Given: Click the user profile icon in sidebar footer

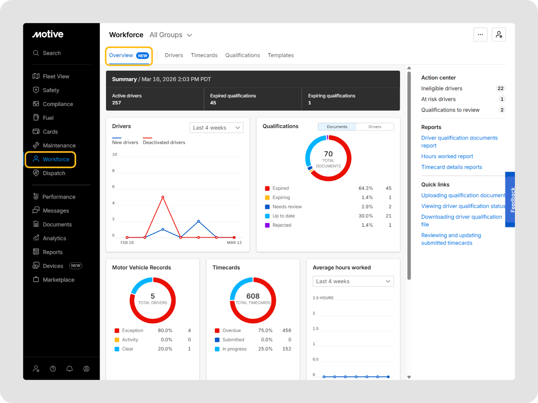Looking at the screenshot, I should [86, 369].
